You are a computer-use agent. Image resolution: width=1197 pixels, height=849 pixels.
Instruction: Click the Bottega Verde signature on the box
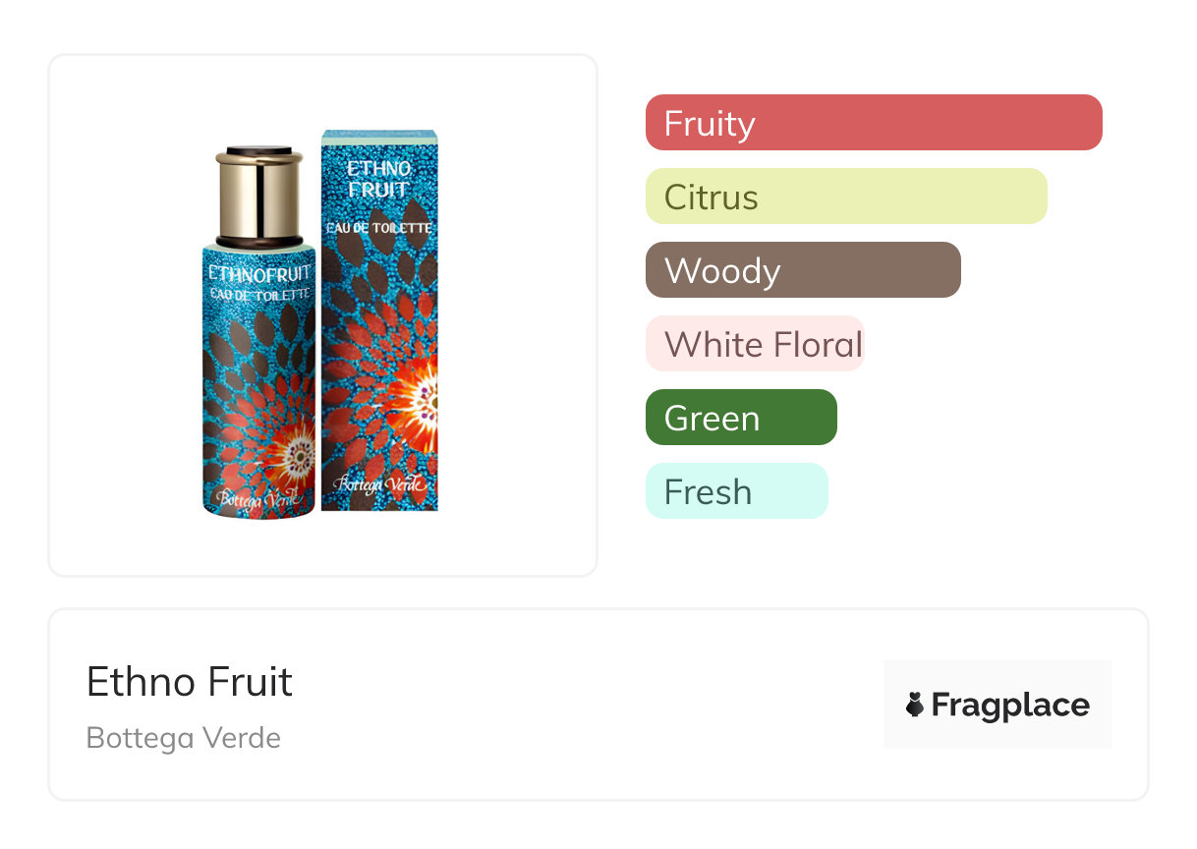(x=379, y=483)
